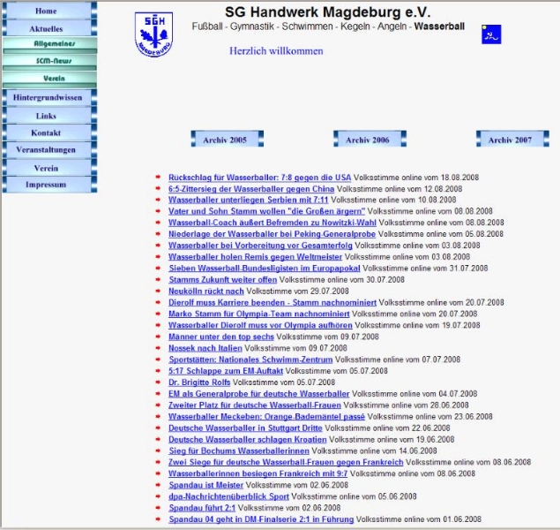
Task: Go to the Links sidebar page
Action: [47, 116]
